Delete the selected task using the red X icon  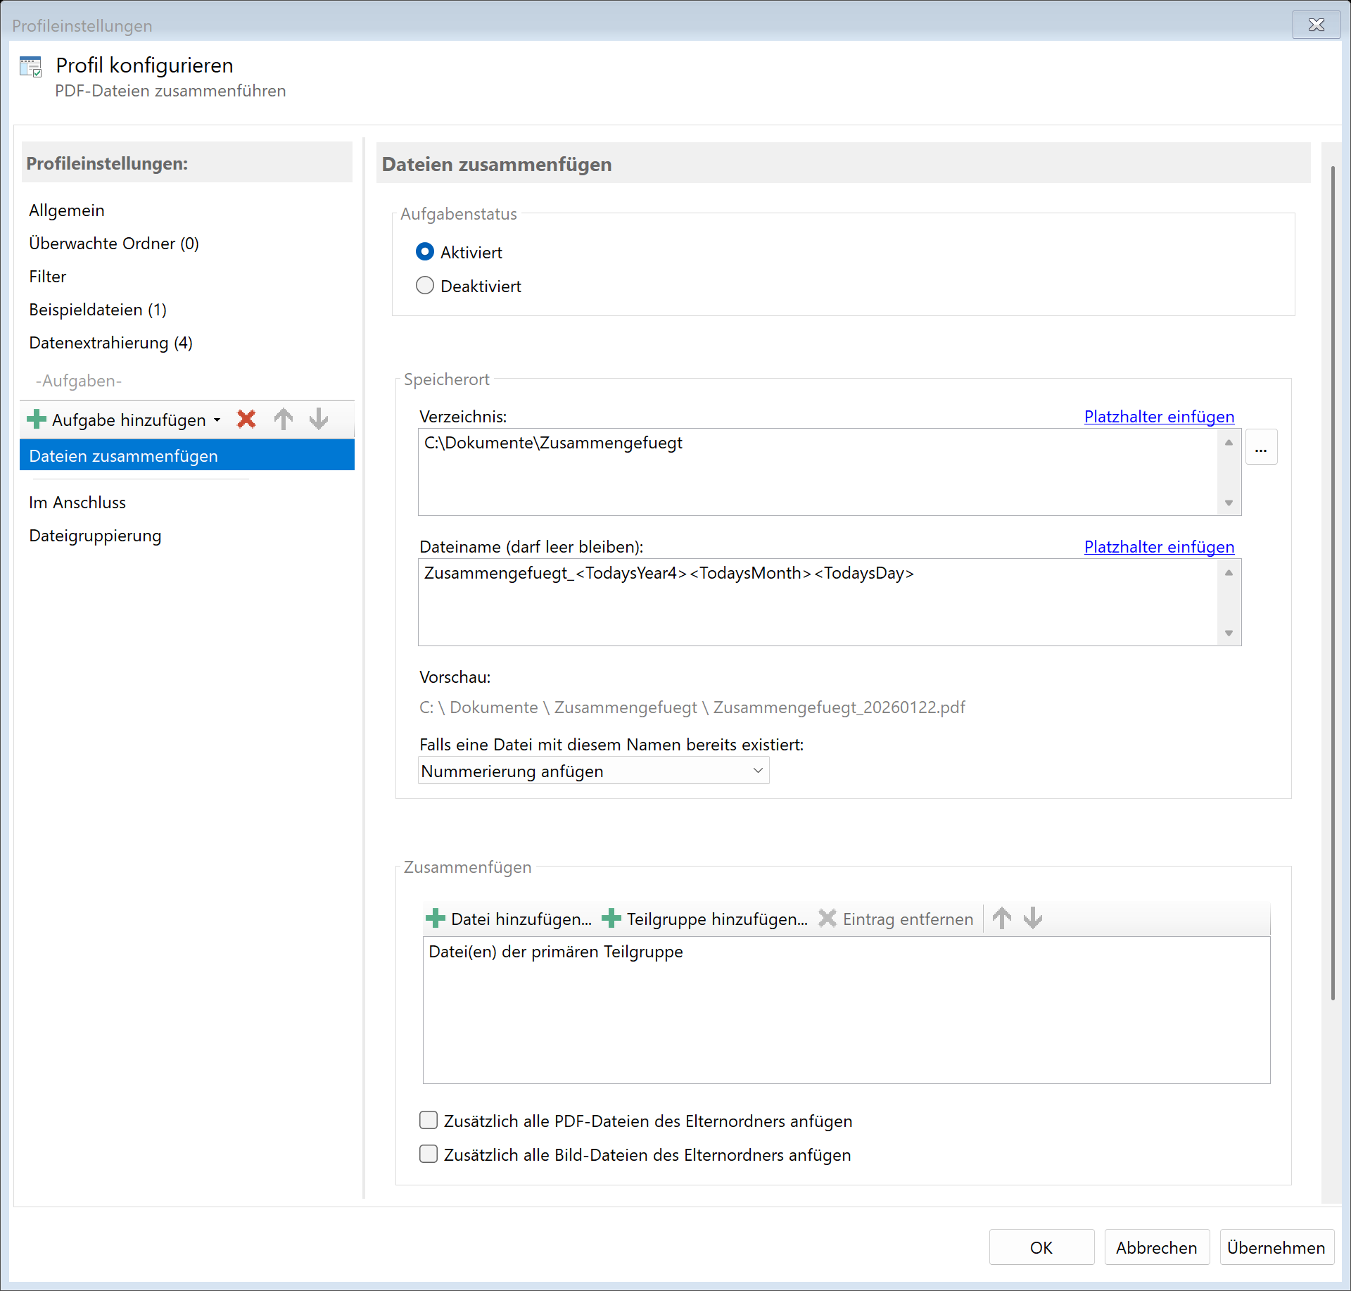point(246,420)
